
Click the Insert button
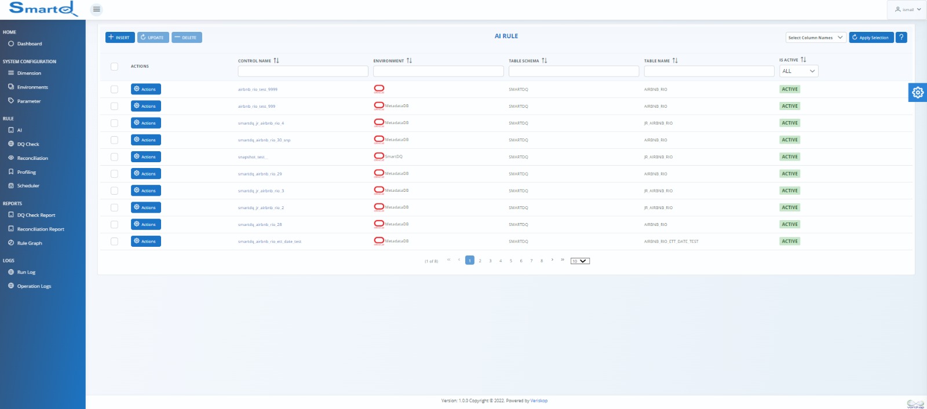tap(120, 38)
